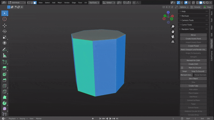Switch to the Item sidebar tab
214x120 pixels.
pos(212,13)
